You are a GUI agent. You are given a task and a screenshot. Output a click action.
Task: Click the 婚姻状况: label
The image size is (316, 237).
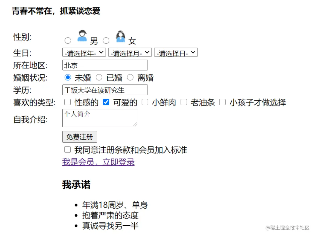click(31, 78)
